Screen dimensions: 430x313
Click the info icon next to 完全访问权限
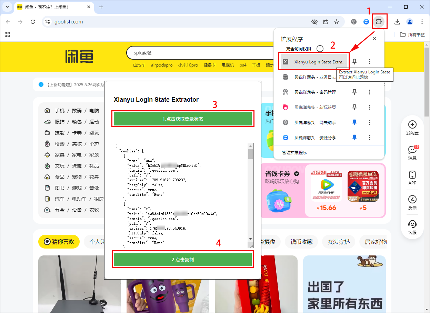pos(320,49)
